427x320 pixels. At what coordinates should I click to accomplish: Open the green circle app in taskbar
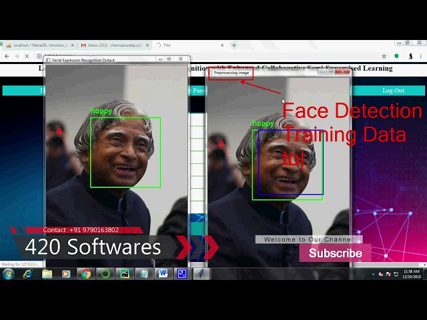tap(105, 274)
